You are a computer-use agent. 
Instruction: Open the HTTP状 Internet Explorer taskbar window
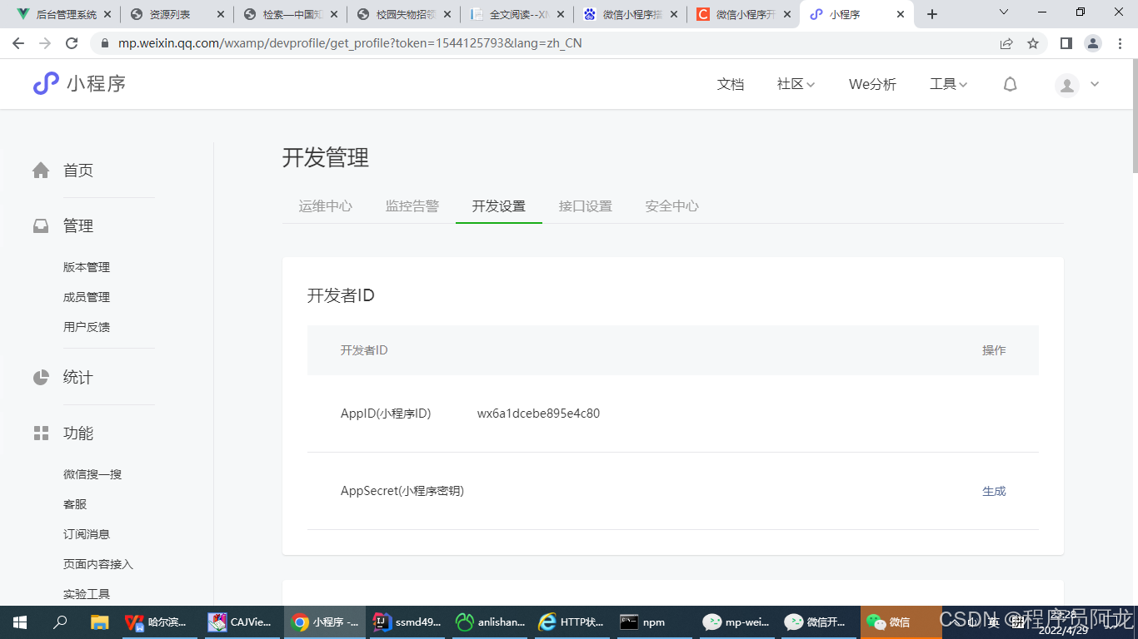[571, 622]
